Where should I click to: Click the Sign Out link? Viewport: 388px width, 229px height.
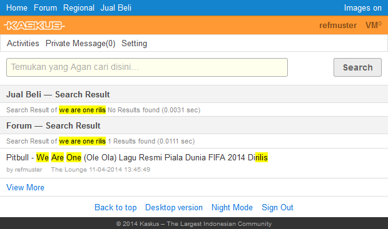point(277,208)
